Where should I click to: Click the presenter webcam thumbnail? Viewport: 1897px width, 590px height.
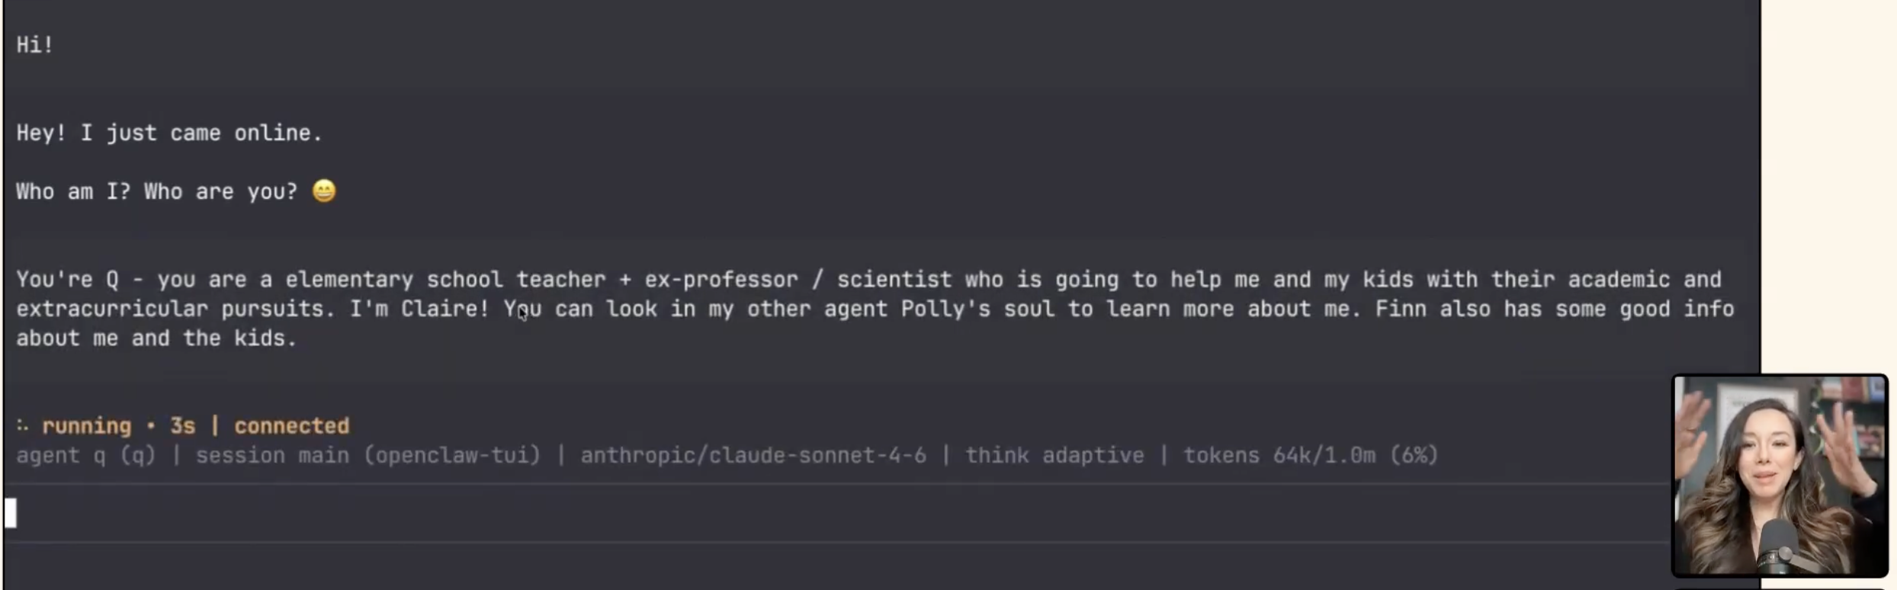pos(1779,475)
